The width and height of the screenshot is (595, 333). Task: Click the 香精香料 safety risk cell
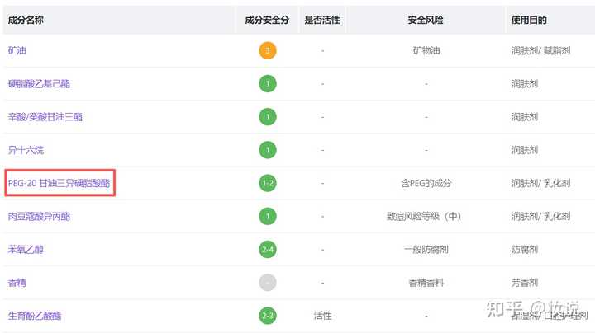pos(426,283)
